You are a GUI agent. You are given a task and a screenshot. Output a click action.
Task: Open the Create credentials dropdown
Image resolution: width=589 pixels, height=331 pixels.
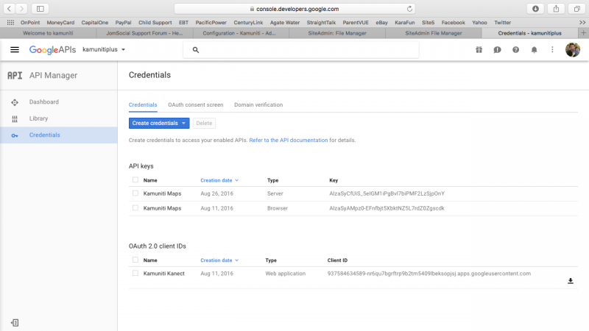[159, 123]
